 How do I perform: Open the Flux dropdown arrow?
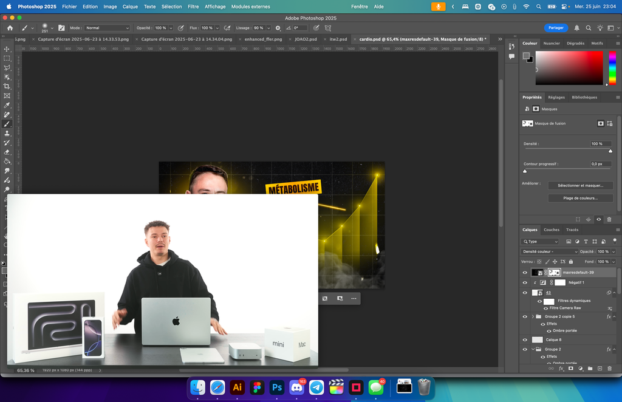(x=217, y=28)
